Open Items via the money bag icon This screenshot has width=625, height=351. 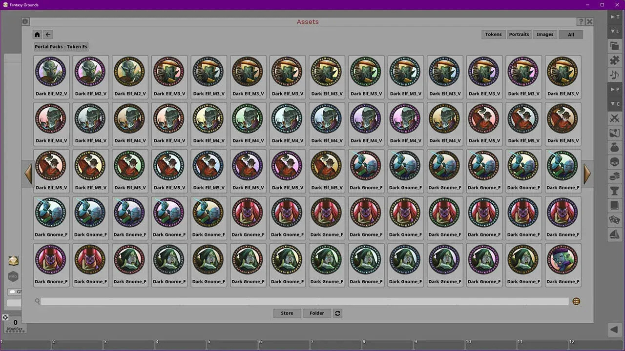tap(614, 147)
